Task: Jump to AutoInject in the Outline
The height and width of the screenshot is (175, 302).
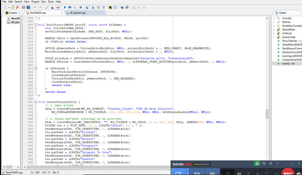Action: point(290,56)
